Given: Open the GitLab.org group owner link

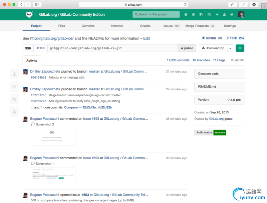Looking at the screenshot, I should [x=216, y=119].
